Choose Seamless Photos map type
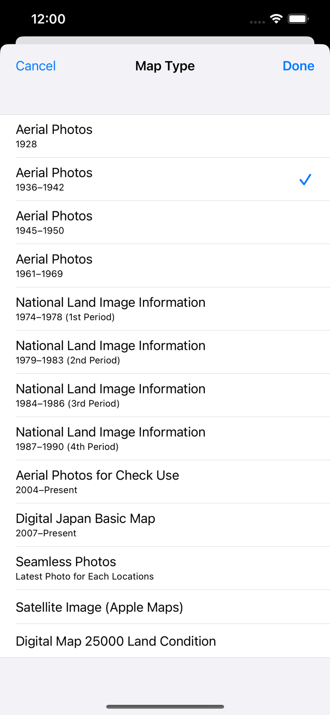The width and height of the screenshot is (330, 715). [x=165, y=568]
